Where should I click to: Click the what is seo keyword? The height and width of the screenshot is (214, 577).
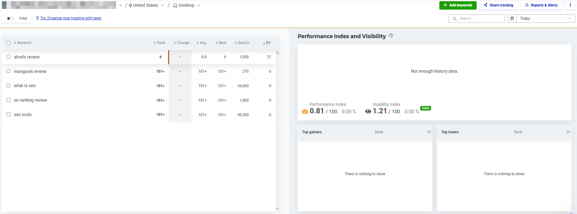tap(25, 86)
